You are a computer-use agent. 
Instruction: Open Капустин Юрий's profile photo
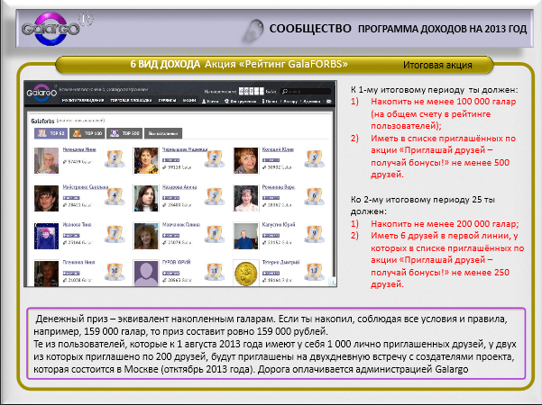(246, 236)
